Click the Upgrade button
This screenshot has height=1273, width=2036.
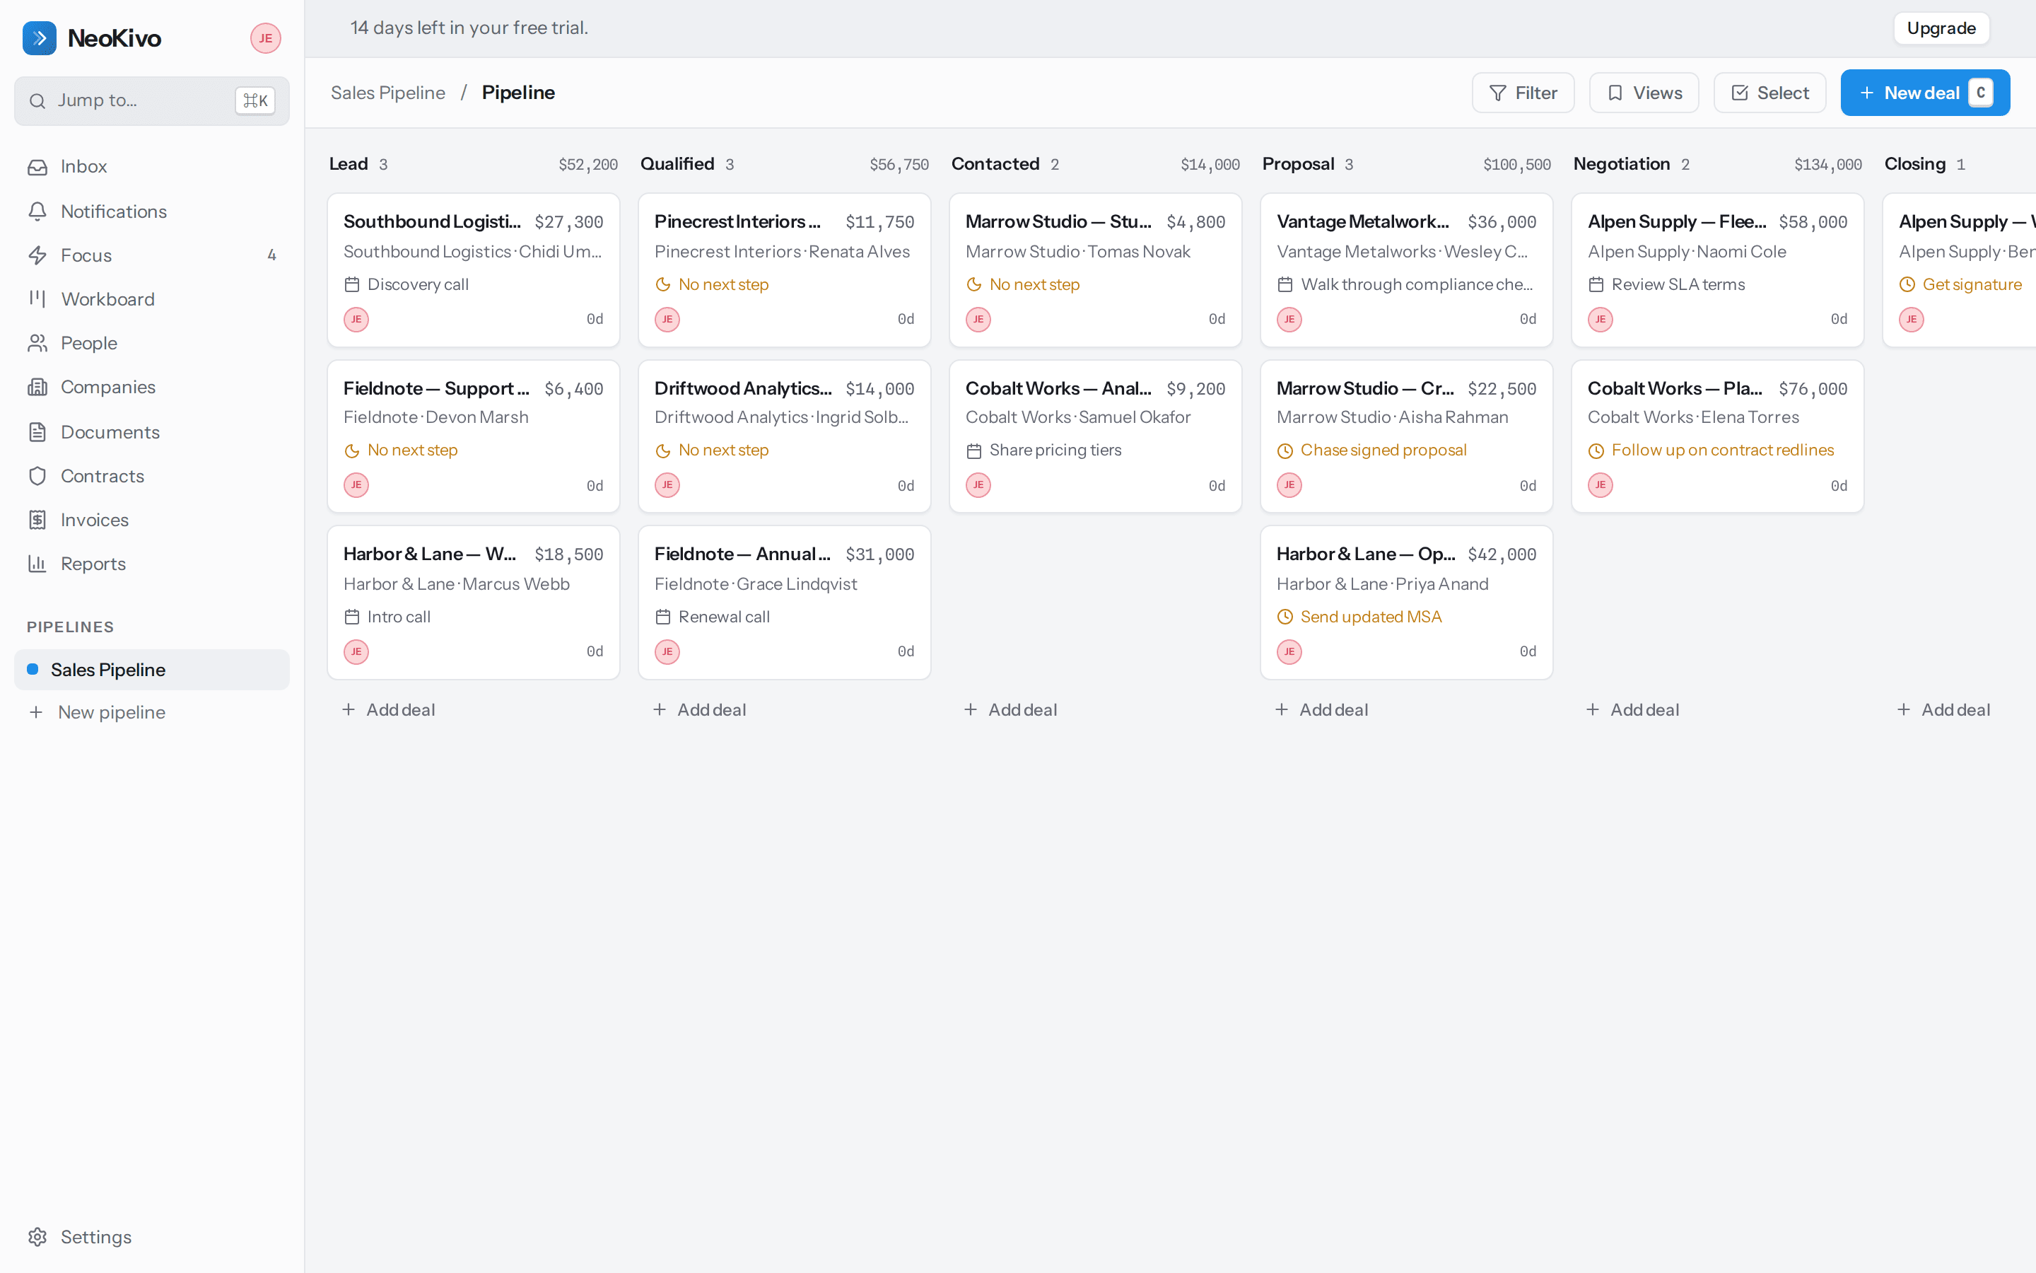[x=1941, y=28]
